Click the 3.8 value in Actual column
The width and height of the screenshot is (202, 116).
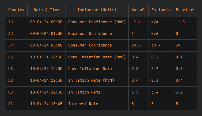(135, 69)
